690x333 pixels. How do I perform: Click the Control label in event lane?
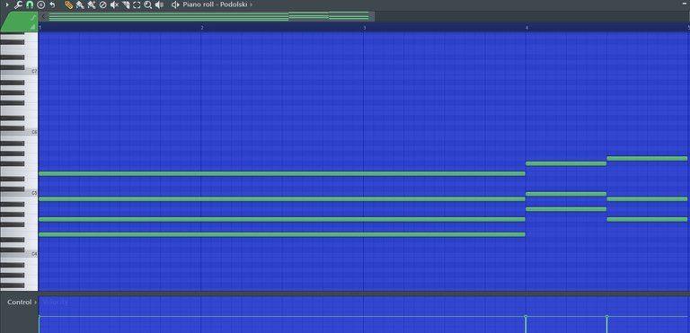pyautogui.click(x=20, y=302)
